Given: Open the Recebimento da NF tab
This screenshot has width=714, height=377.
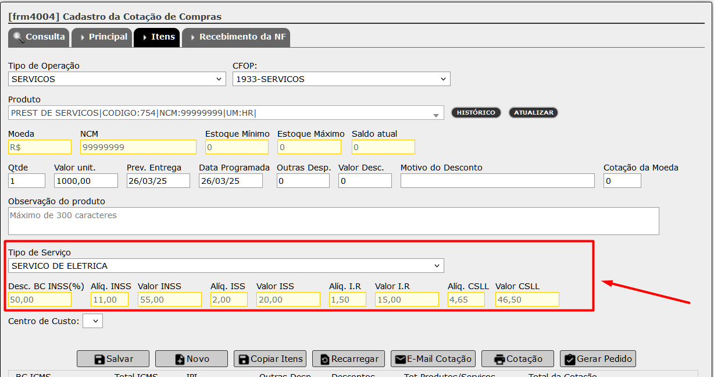Looking at the screenshot, I should (x=236, y=37).
